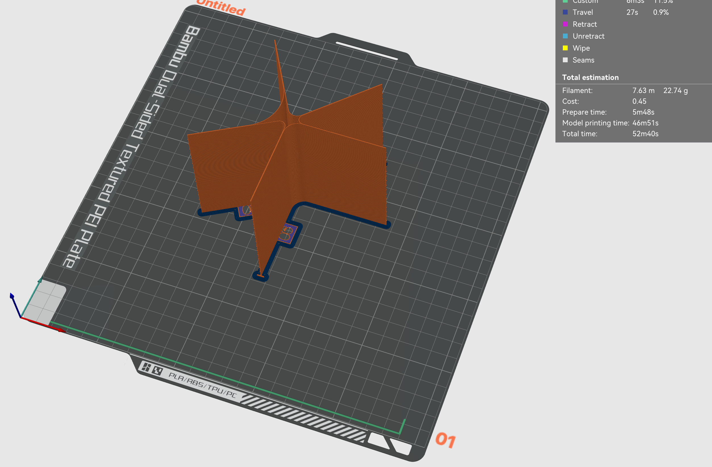
Task: Click the Filament estimate value 7.63 m
Action: [643, 90]
